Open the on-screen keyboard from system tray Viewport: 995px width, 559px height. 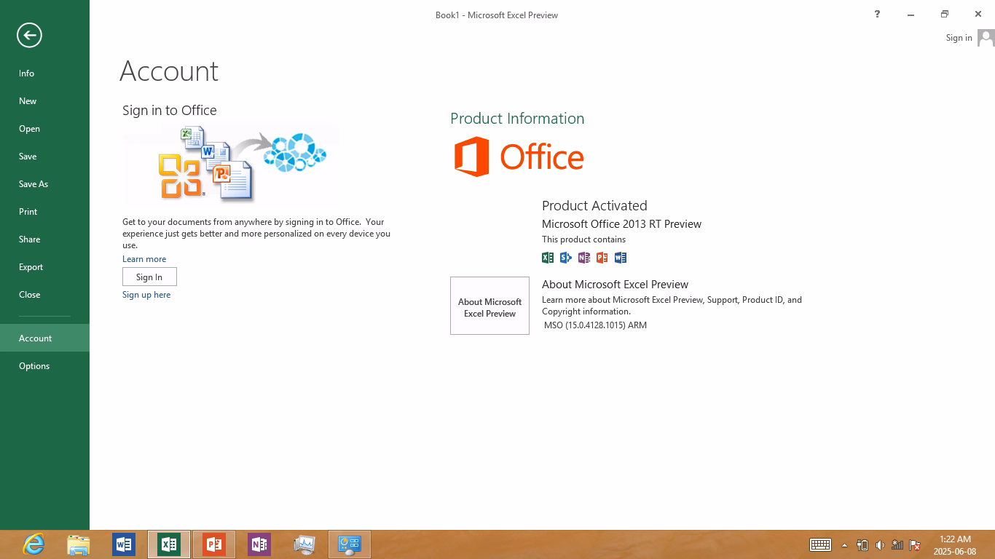point(820,544)
